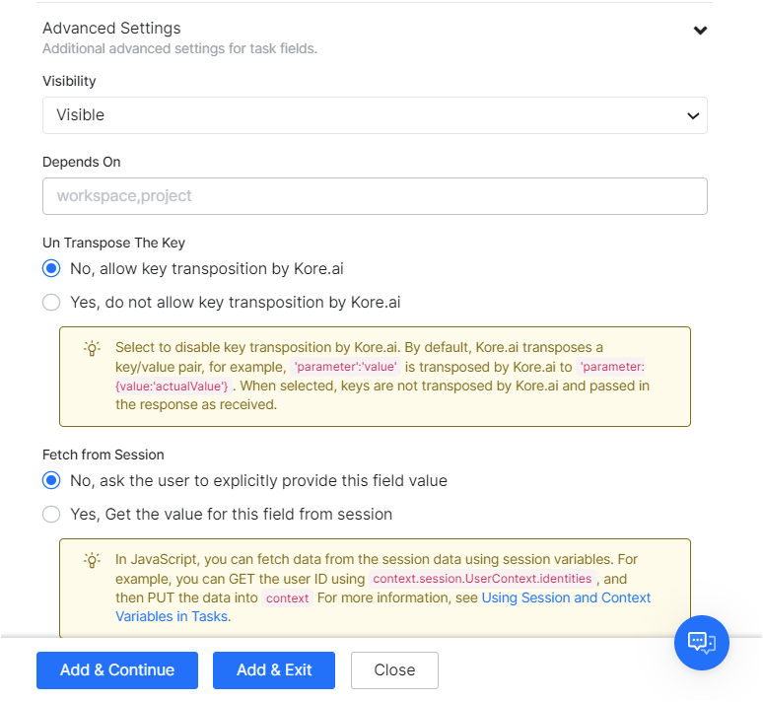The image size is (763, 702).
Task: Focus the Depends On input field
Action: [375, 196]
